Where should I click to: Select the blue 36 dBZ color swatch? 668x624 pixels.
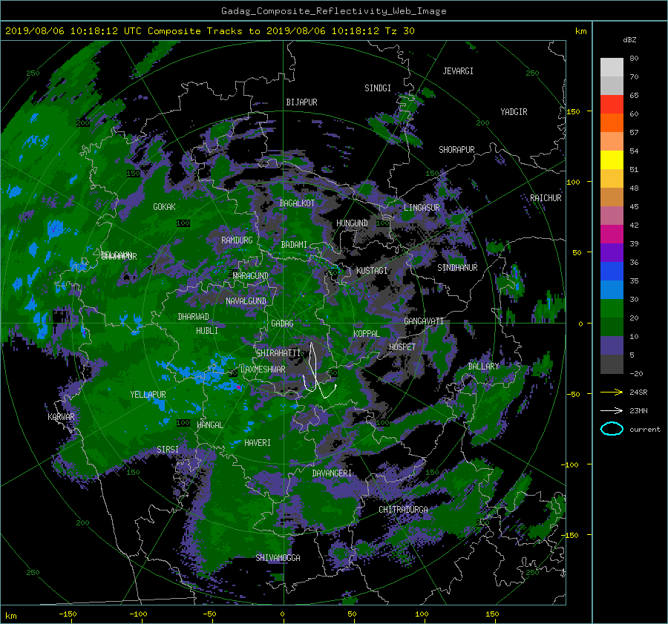tap(612, 271)
